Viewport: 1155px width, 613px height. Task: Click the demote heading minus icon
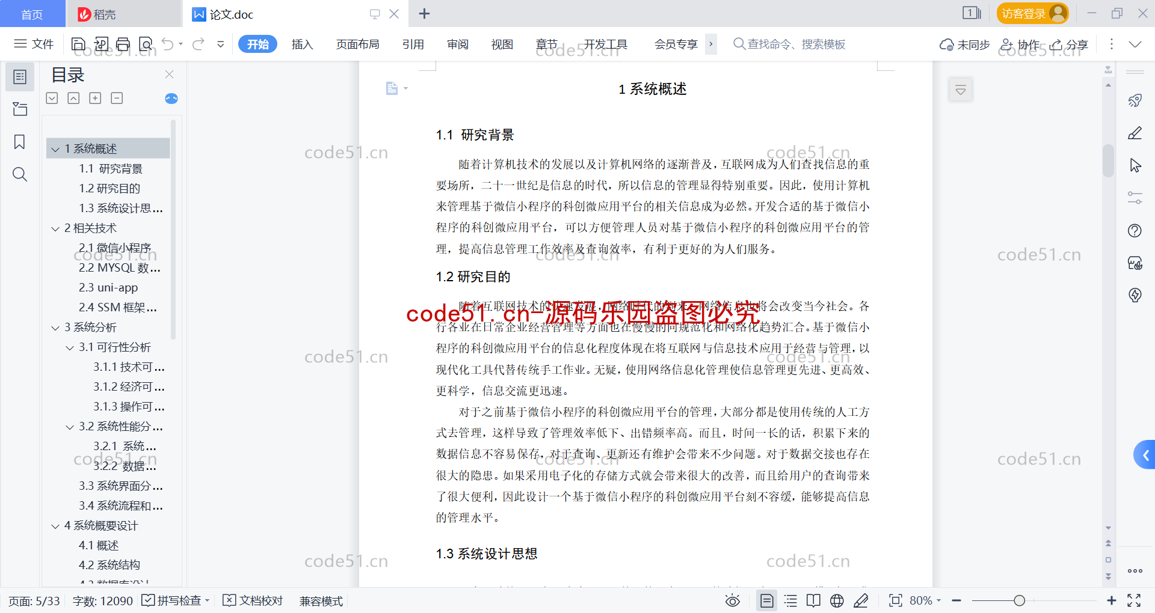(x=117, y=98)
